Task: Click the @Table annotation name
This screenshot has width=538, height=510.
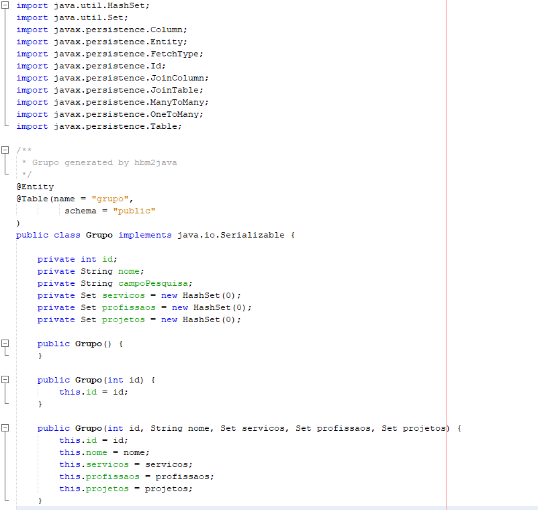Action: pyautogui.click(x=32, y=199)
